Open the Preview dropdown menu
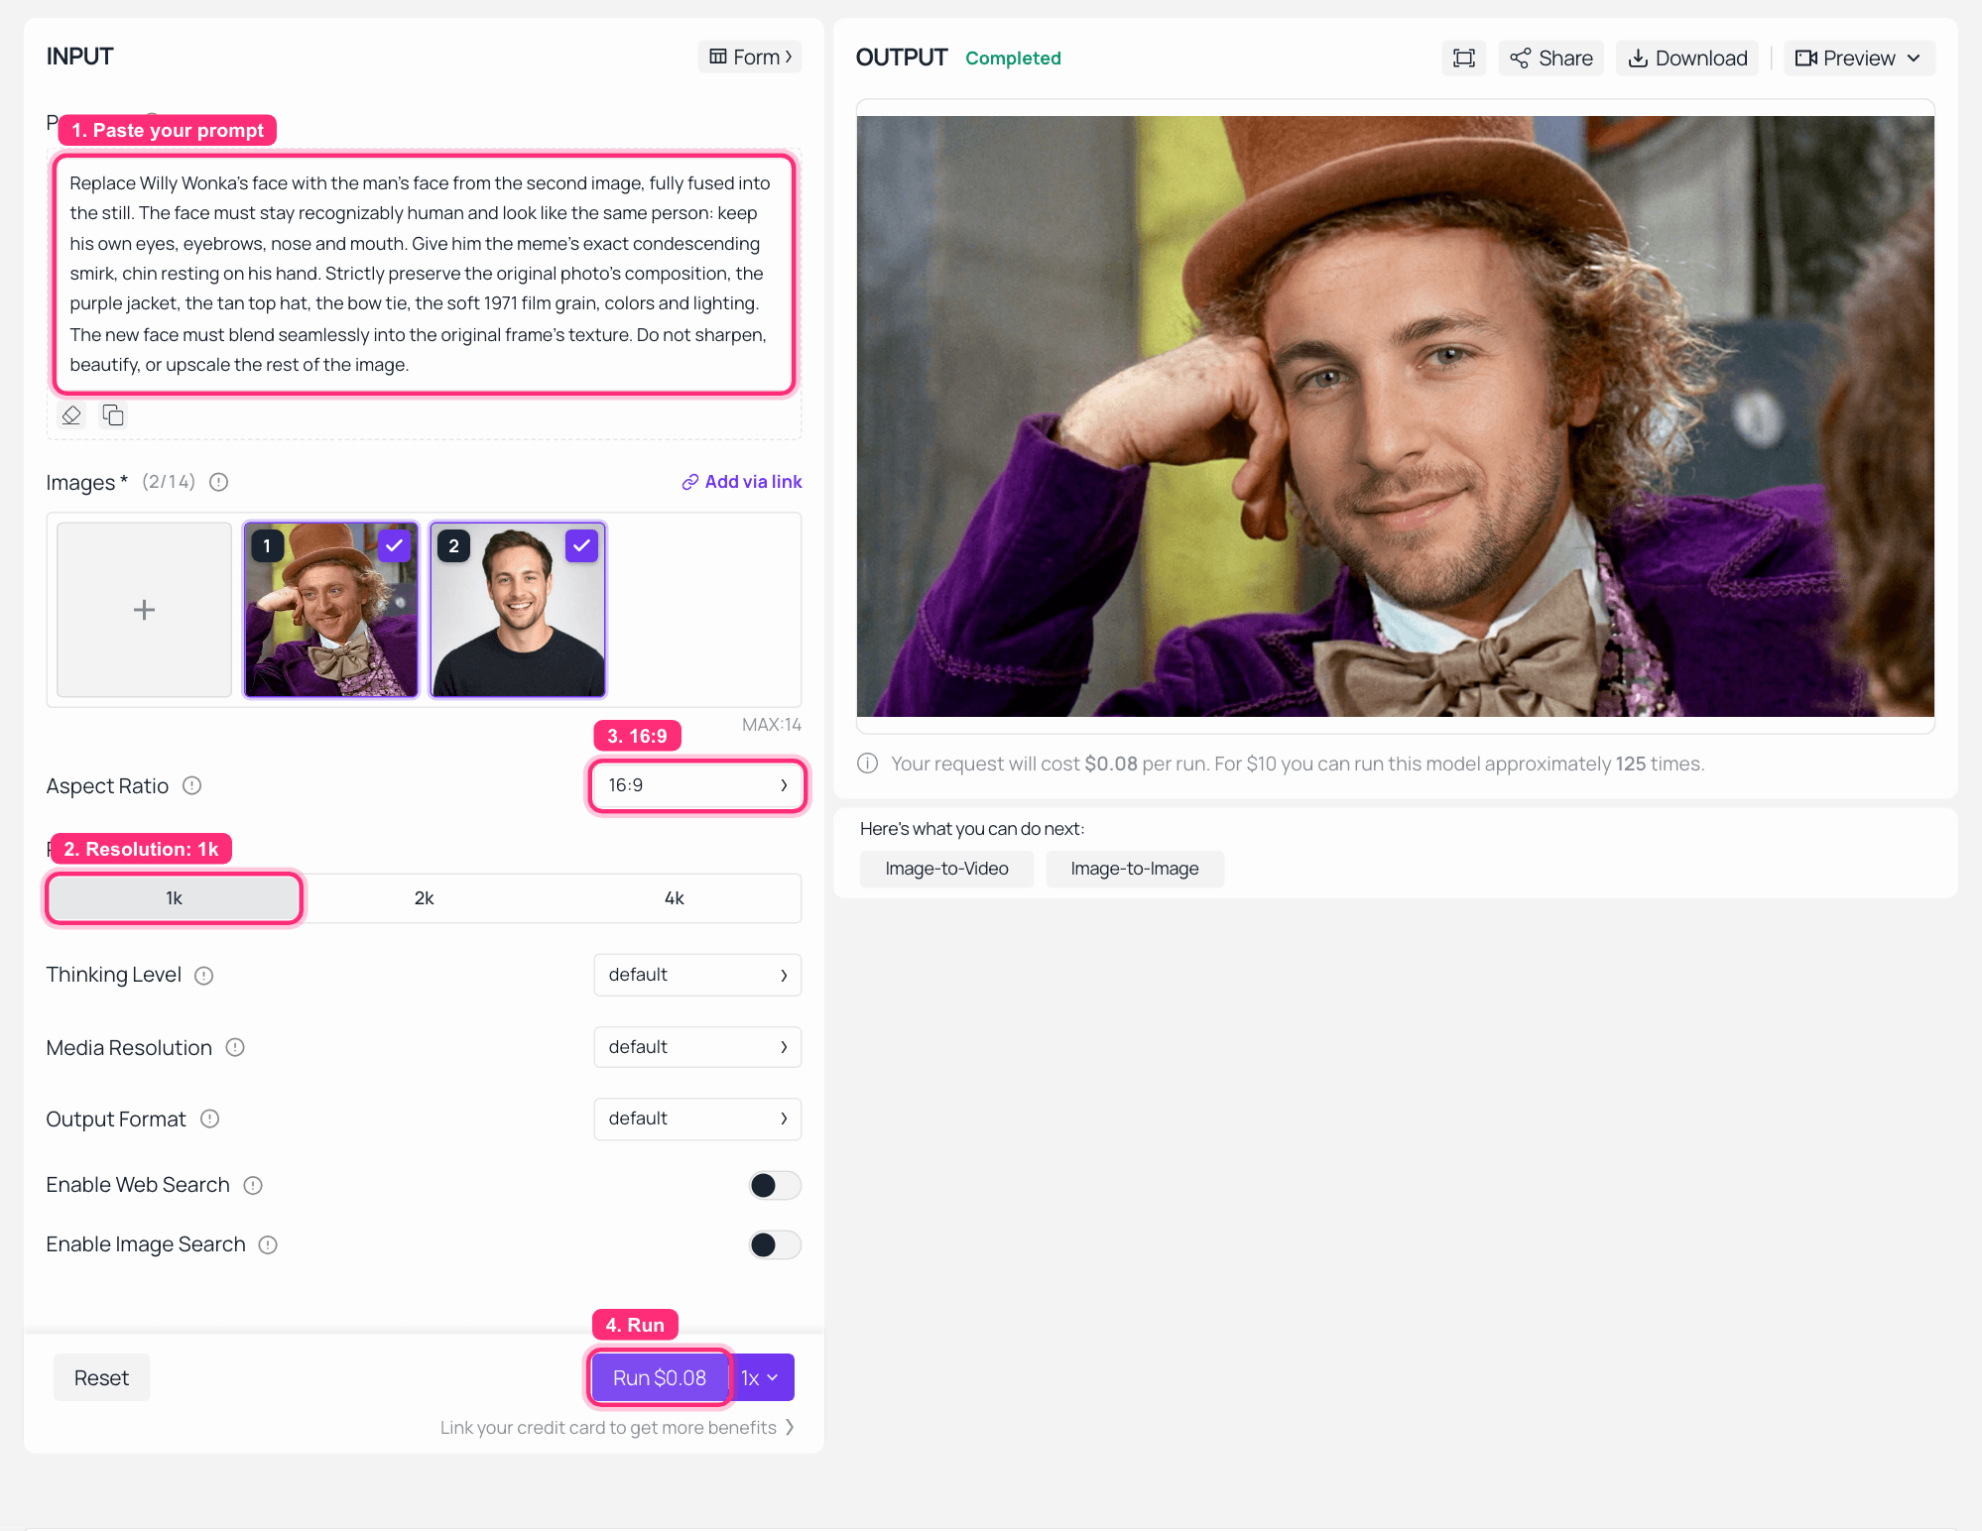1982x1531 pixels. click(1859, 59)
